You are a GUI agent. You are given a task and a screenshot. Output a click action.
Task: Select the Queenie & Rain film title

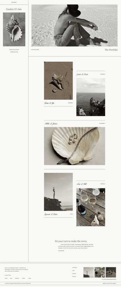click(x=51, y=214)
